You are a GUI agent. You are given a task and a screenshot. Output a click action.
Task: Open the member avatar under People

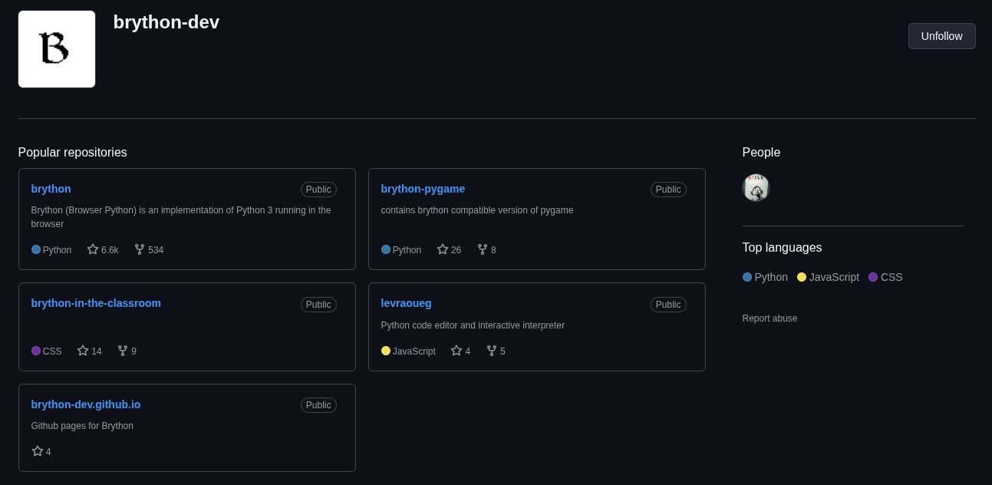point(756,187)
